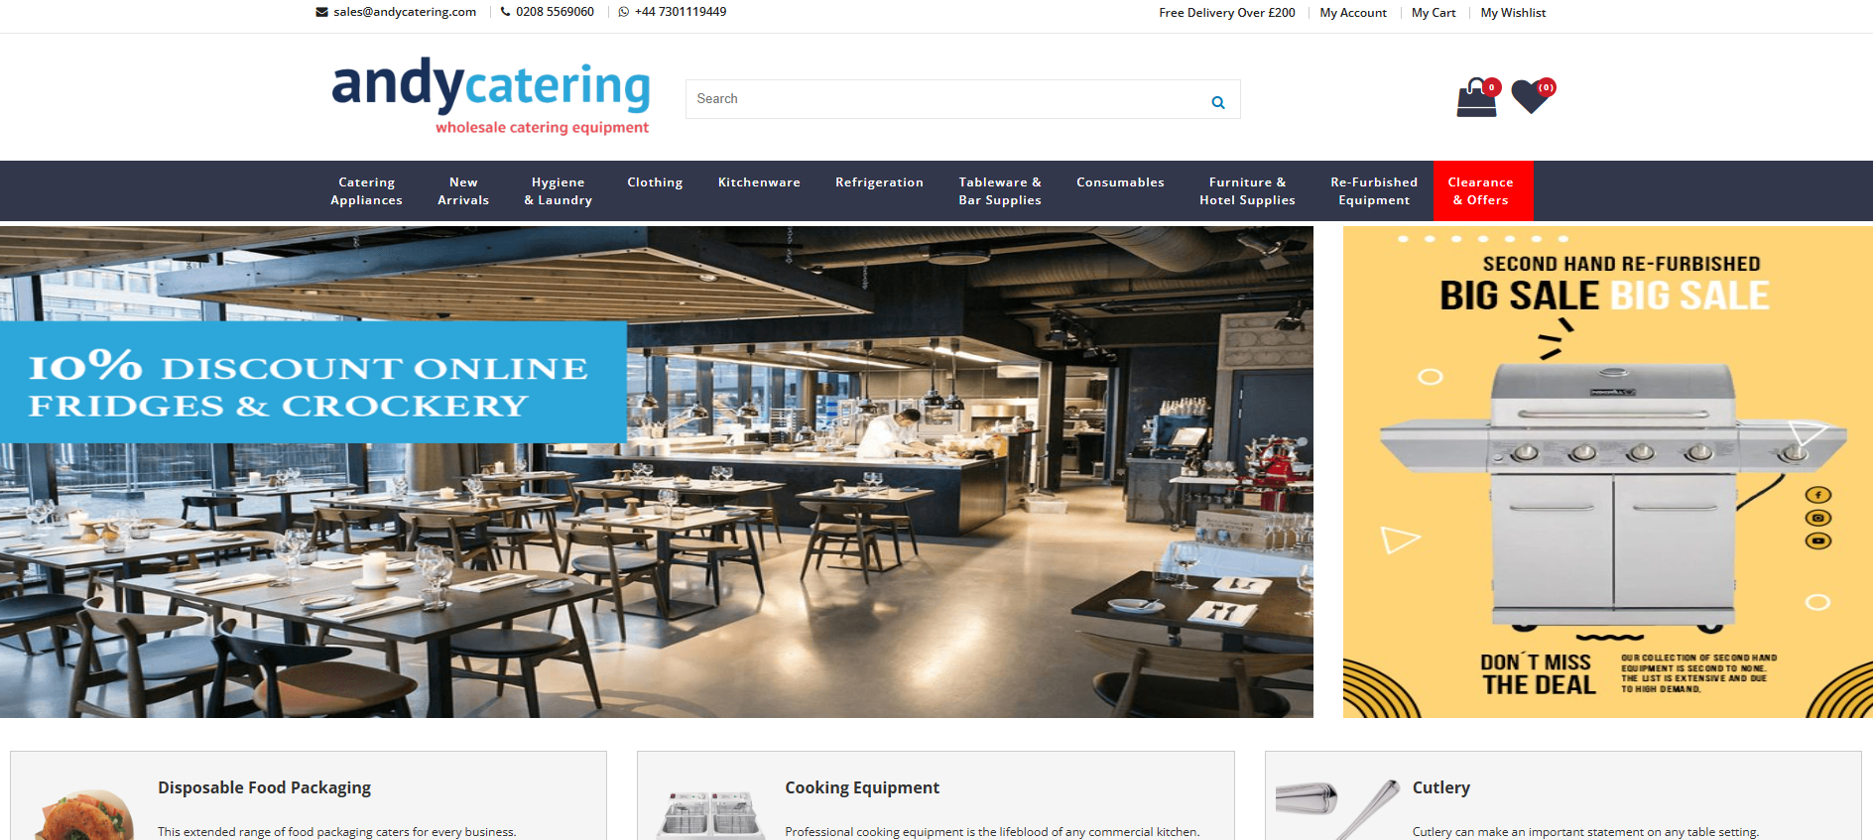This screenshot has height=840, width=1873.
Task: Expand the Tableware & Bar Supplies menu
Action: [1000, 190]
